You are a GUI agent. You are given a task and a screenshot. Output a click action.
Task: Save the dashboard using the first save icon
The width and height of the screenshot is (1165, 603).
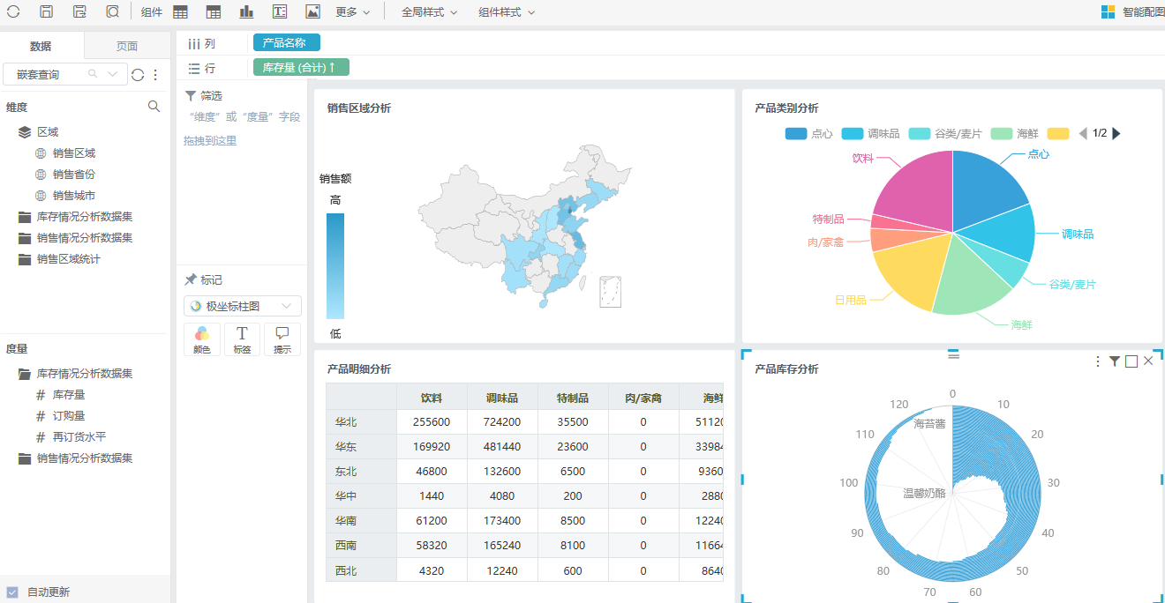click(47, 12)
